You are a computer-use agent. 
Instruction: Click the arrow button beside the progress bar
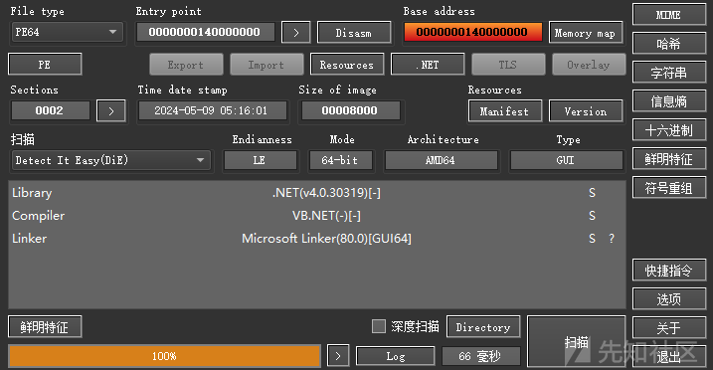click(338, 356)
